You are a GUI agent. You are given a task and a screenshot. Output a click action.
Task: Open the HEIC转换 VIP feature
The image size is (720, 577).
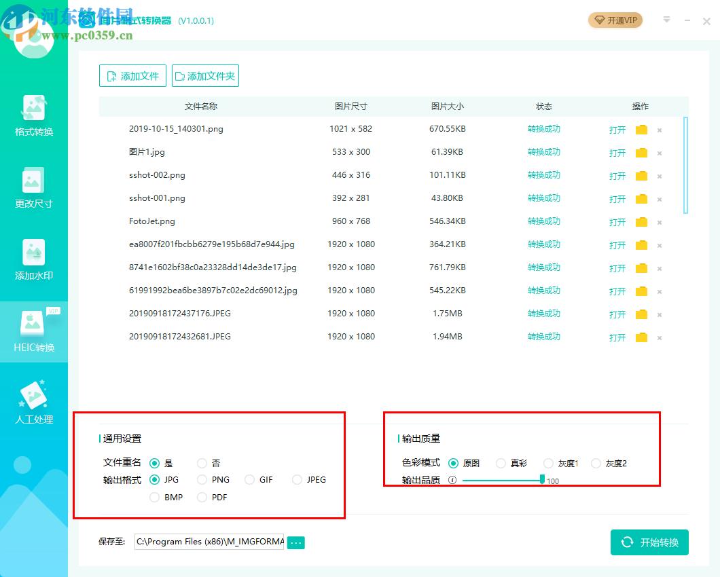[33, 331]
